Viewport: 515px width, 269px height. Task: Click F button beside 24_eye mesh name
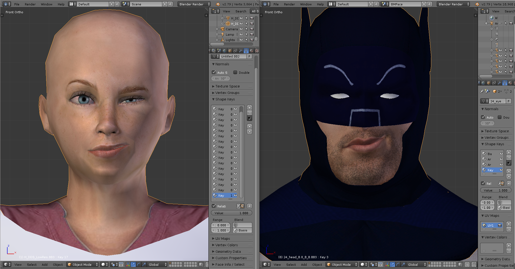[509, 101]
